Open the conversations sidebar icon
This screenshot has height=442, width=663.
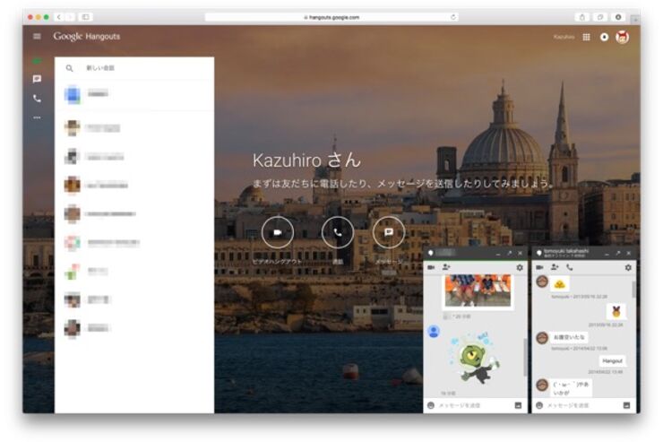[x=37, y=79]
